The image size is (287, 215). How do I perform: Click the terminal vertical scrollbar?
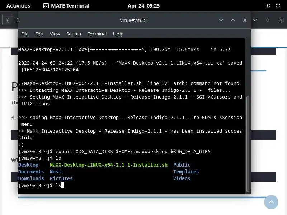tap(248, 144)
